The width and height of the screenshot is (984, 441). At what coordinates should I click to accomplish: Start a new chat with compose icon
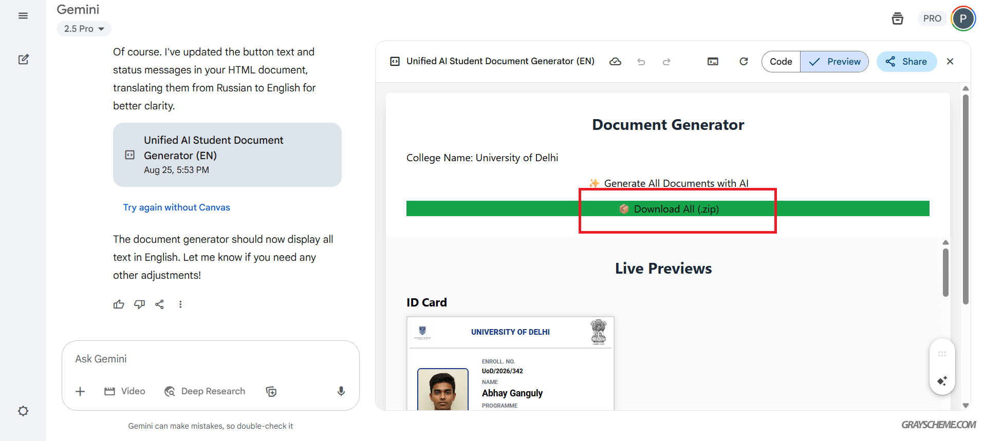coord(23,60)
